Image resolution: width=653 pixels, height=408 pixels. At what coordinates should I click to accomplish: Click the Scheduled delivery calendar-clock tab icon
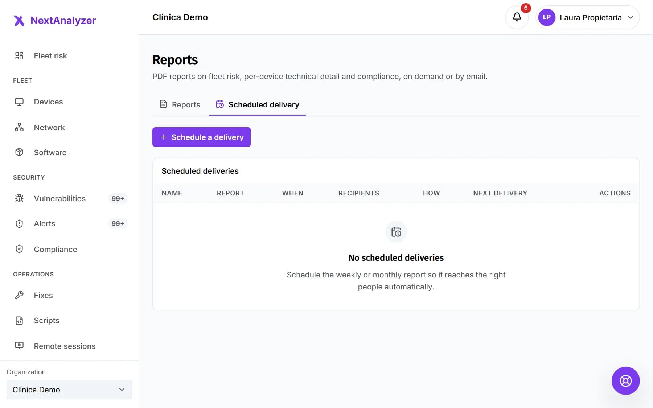coord(220,104)
